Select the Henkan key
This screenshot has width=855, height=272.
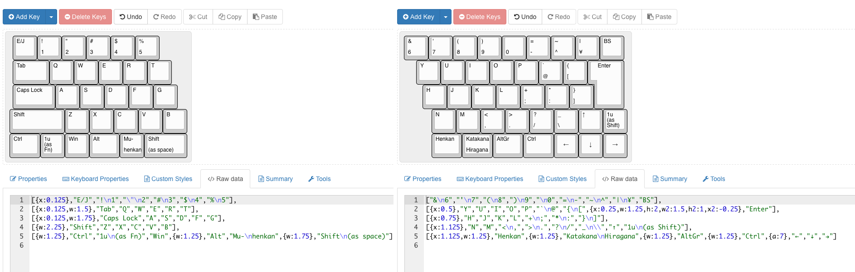pos(447,145)
